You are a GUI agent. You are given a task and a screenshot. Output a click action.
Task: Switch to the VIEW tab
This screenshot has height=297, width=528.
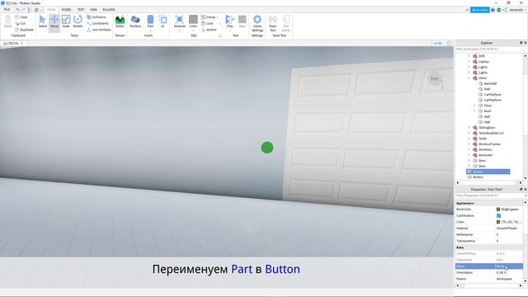coord(93,10)
